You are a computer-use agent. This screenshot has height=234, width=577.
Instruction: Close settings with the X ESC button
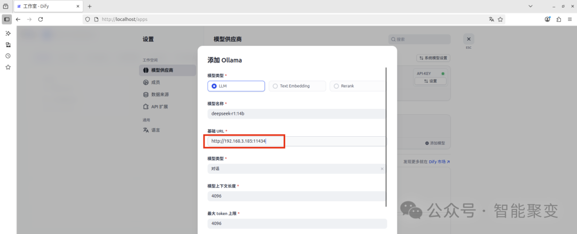tap(469, 39)
